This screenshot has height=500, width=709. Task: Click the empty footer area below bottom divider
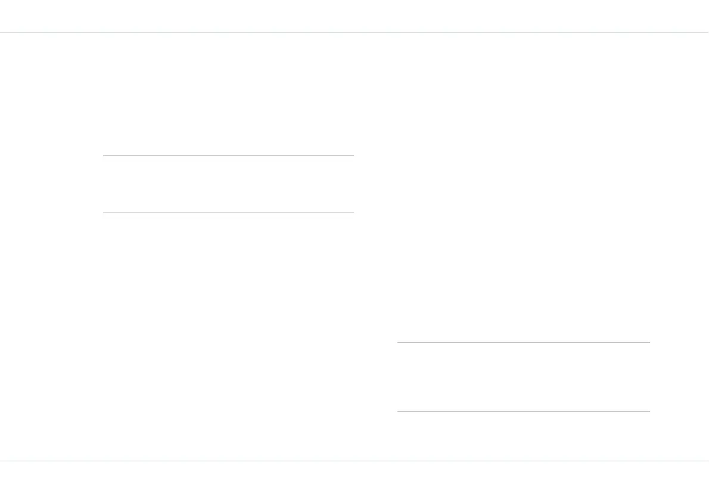coord(354,480)
